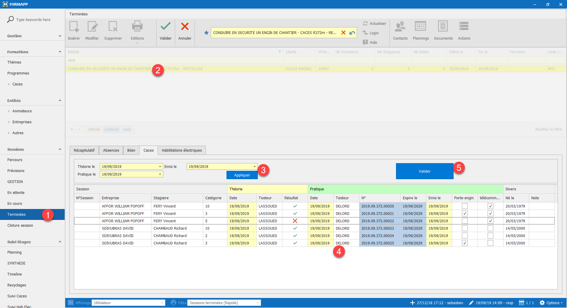567x308 pixels.
Task: Switch to Habilitations électriques tab
Action: tap(182, 150)
